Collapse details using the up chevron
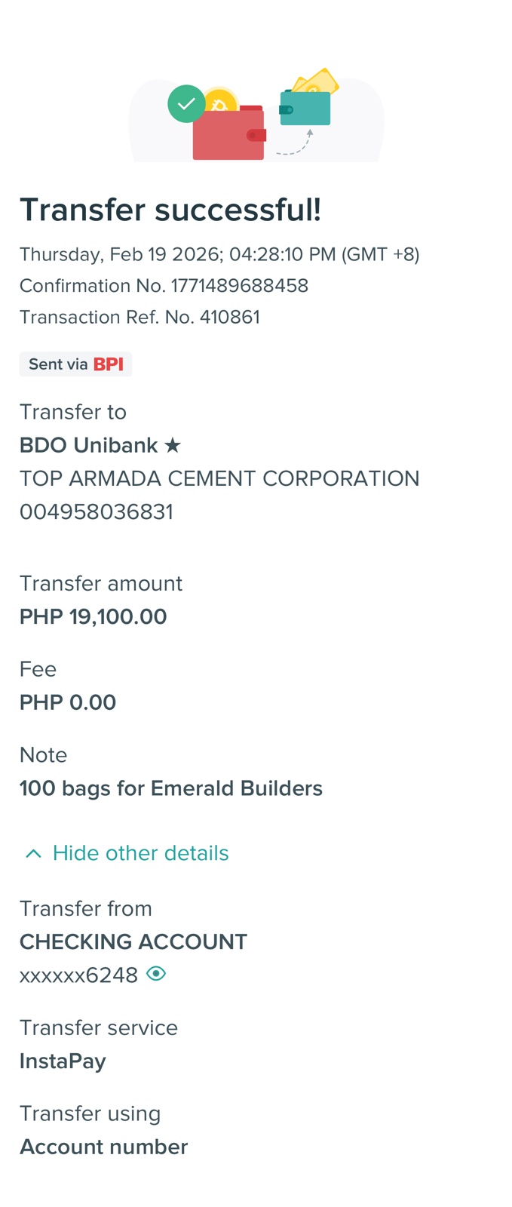Image resolution: width=512 pixels, height=1207 pixels. tap(33, 853)
